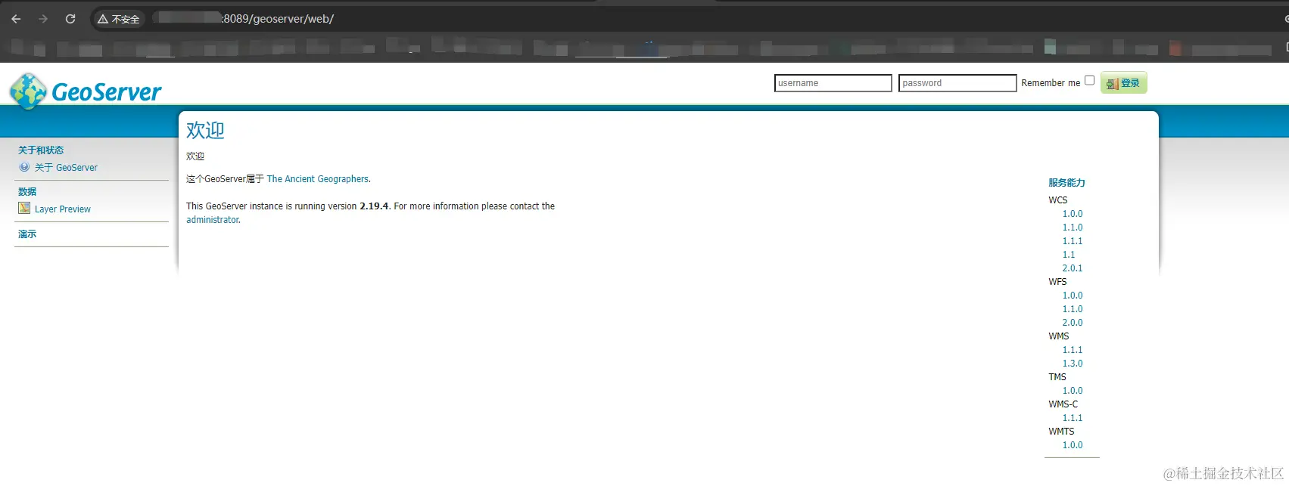Click the WCS service label
The height and width of the screenshot is (486, 1289).
coord(1058,200)
